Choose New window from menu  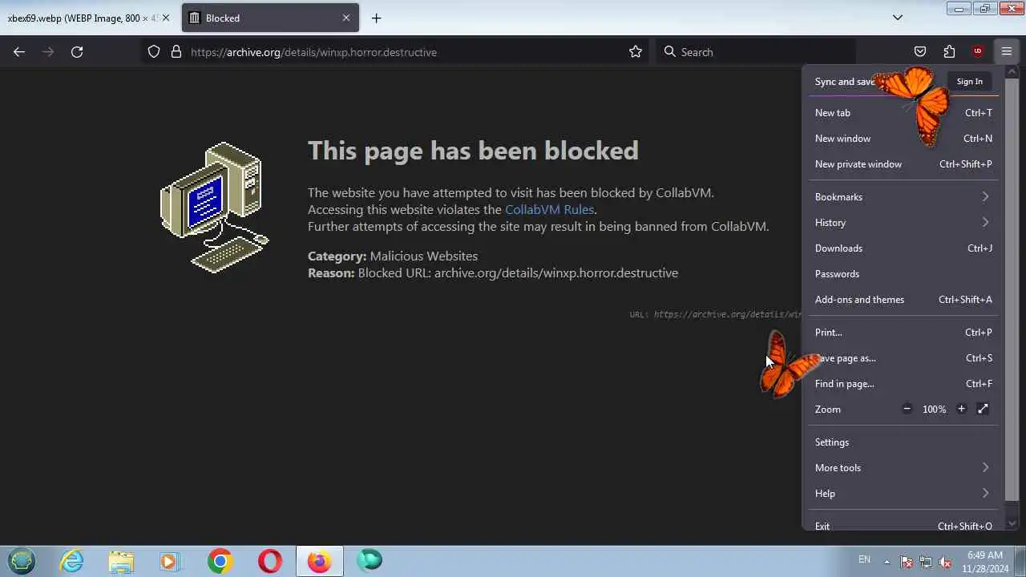(x=903, y=139)
